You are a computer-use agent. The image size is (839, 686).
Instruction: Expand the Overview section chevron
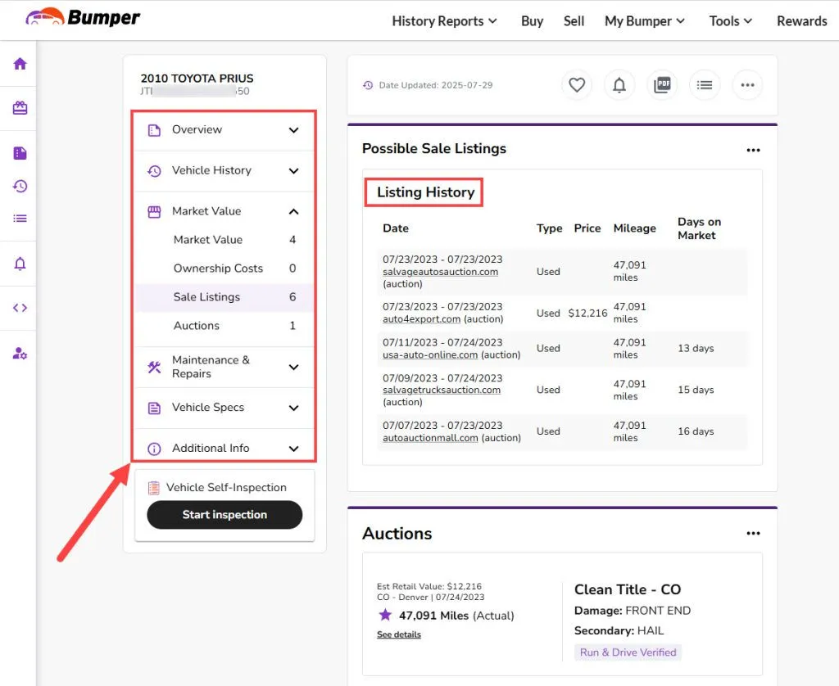[x=294, y=130]
